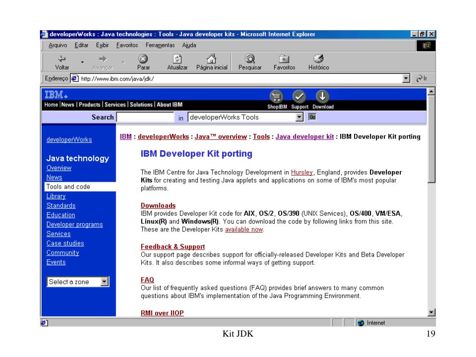Open the Editar menu
The height and width of the screenshot is (357, 476).
[81, 45]
